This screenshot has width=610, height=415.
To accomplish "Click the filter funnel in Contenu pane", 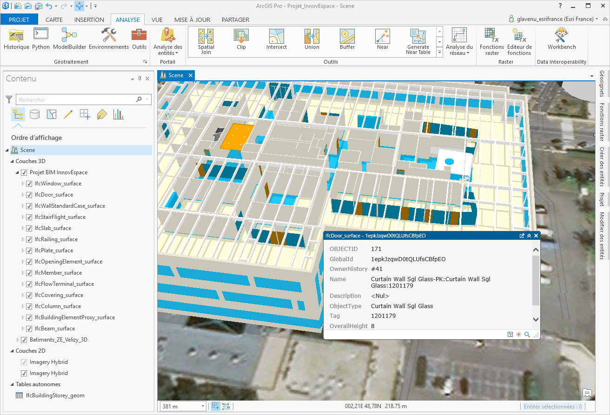I will (x=9, y=99).
